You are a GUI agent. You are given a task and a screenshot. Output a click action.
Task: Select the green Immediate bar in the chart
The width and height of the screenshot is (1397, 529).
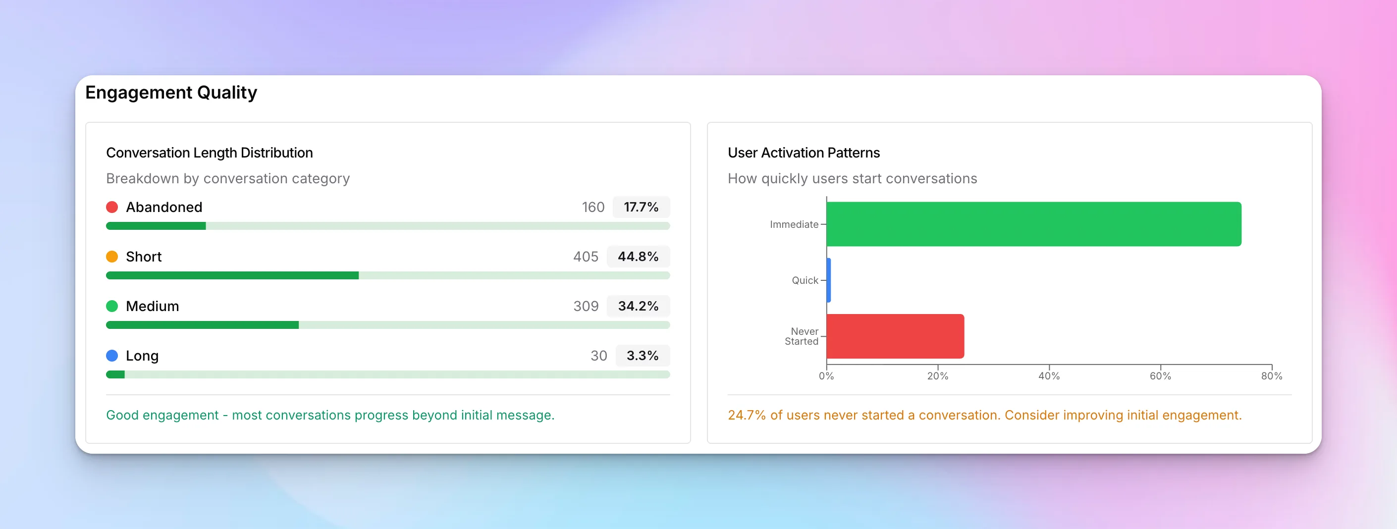pyautogui.click(x=1030, y=223)
